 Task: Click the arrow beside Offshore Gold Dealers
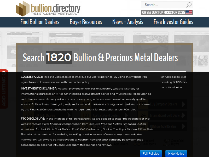184,126
